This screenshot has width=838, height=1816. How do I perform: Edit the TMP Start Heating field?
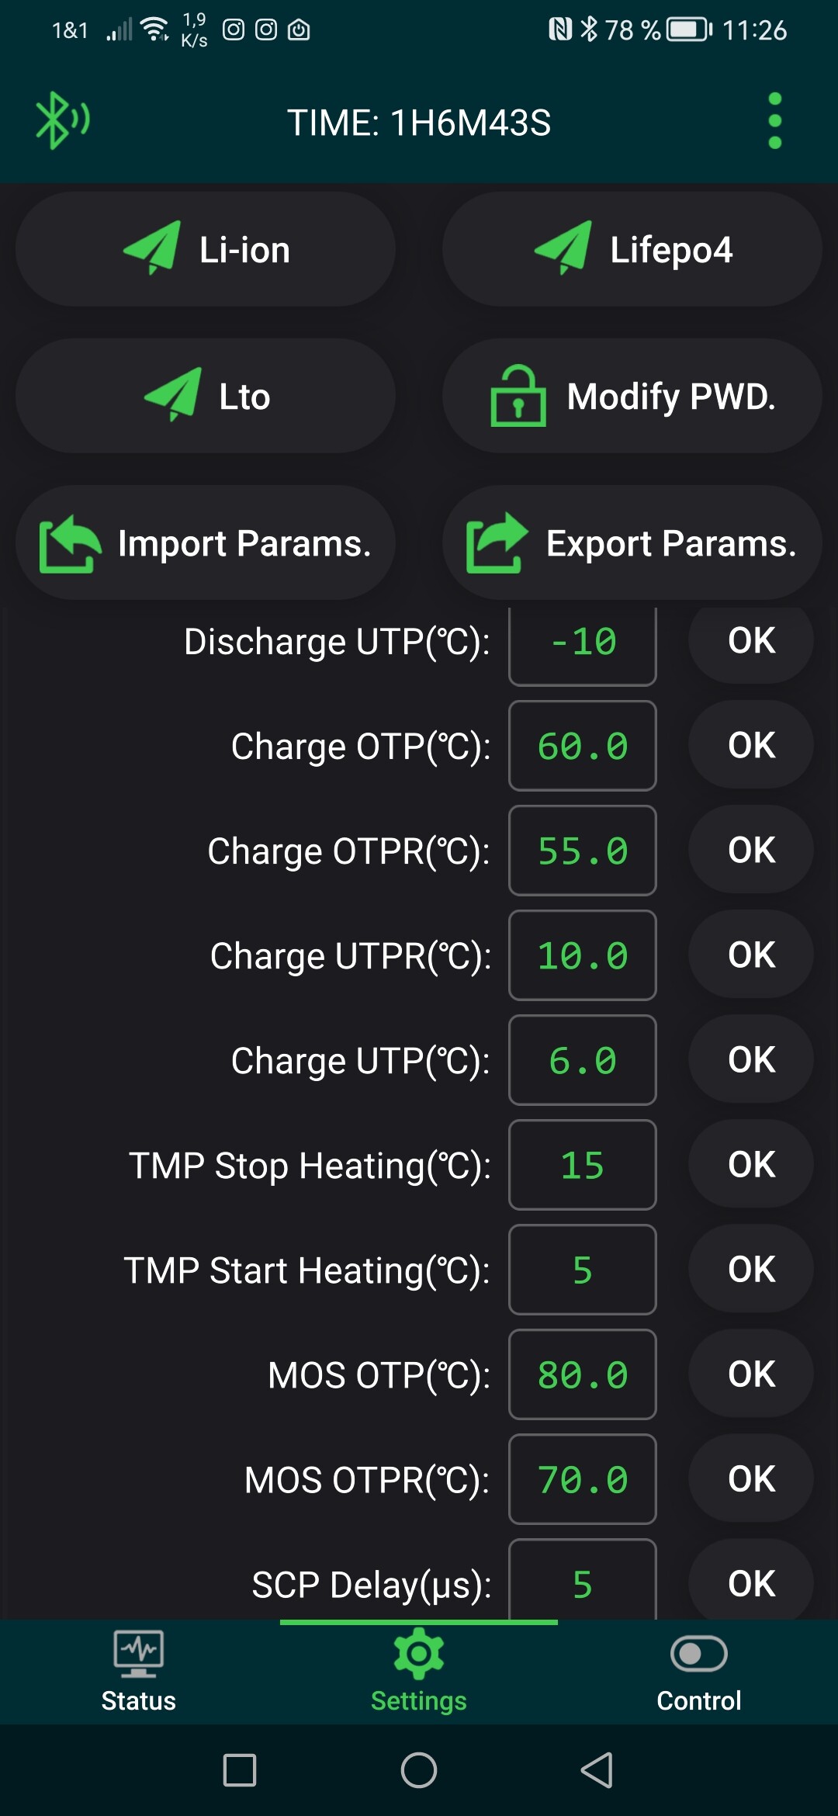click(x=583, y=1270)
